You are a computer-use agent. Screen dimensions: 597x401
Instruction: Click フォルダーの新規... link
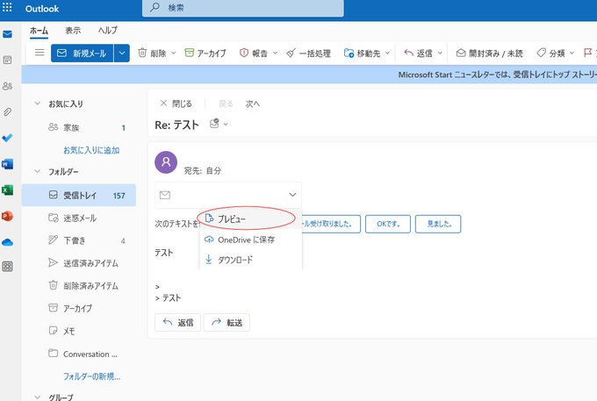(92, 376)
